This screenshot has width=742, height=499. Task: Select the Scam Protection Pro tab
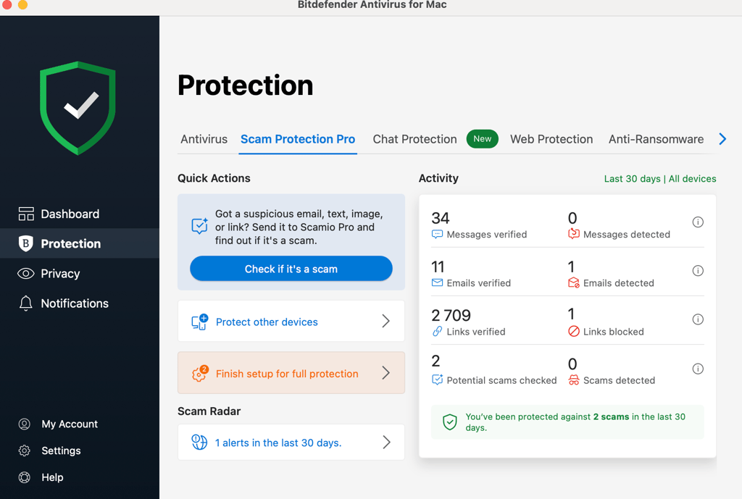tap(298, 139)
